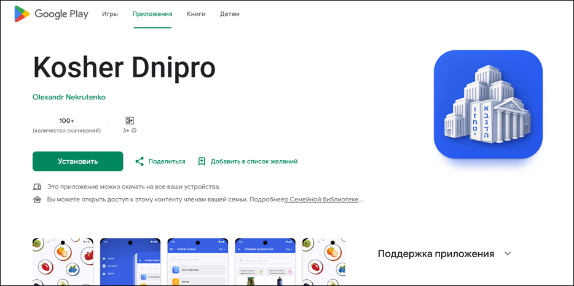Open the side menu screenshot thumbnail
574x286 pixels.
pos(130,262)
